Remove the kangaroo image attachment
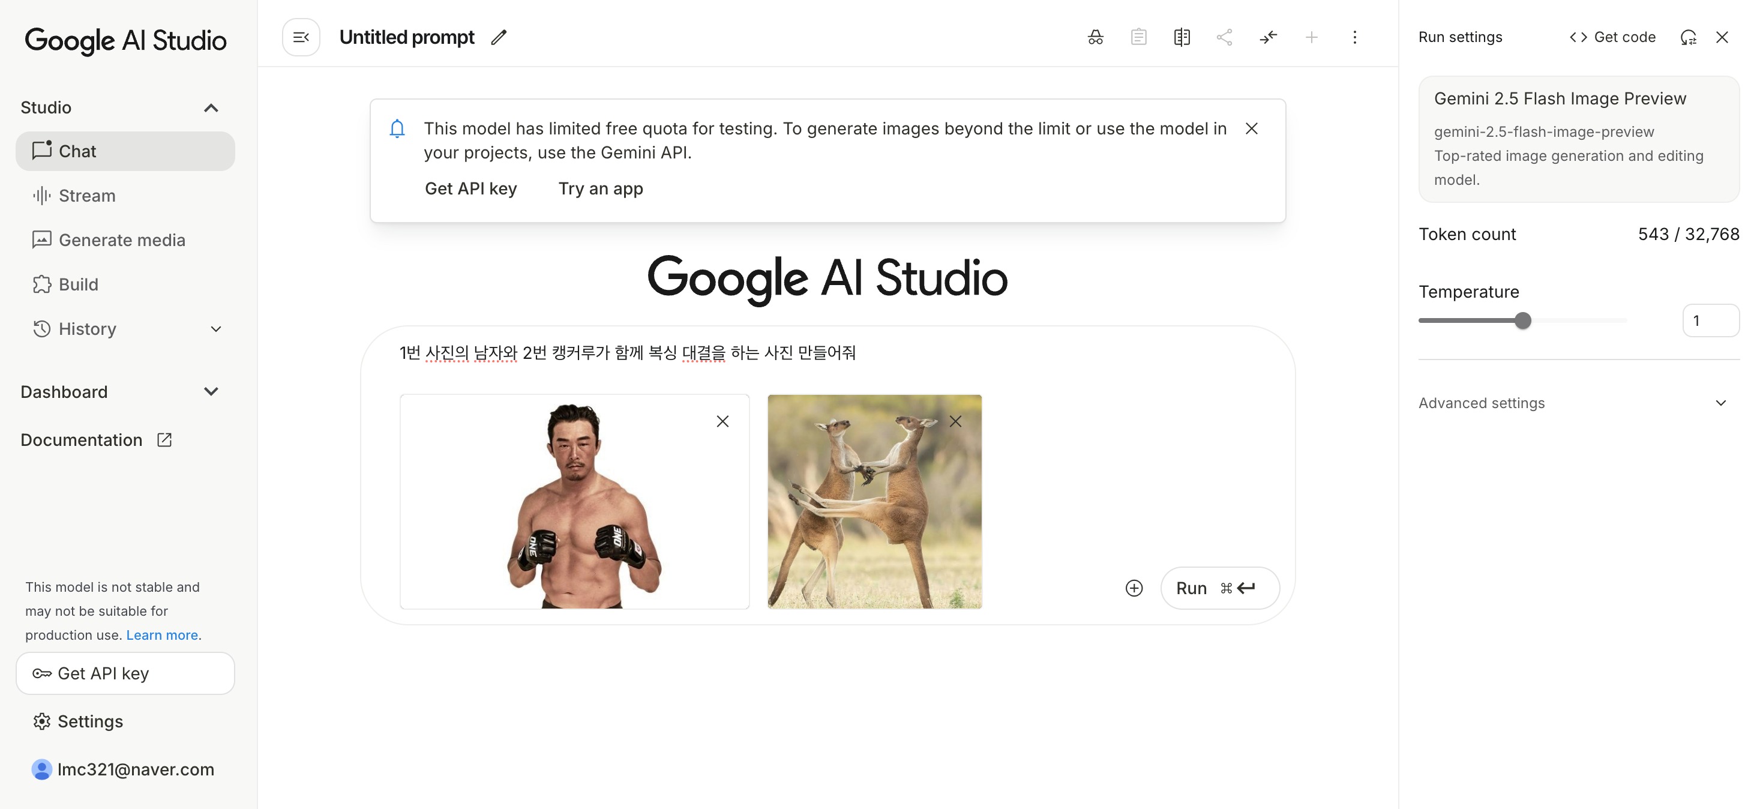The height and width of the screenshot is (809, 1757). tap(955, 421)
